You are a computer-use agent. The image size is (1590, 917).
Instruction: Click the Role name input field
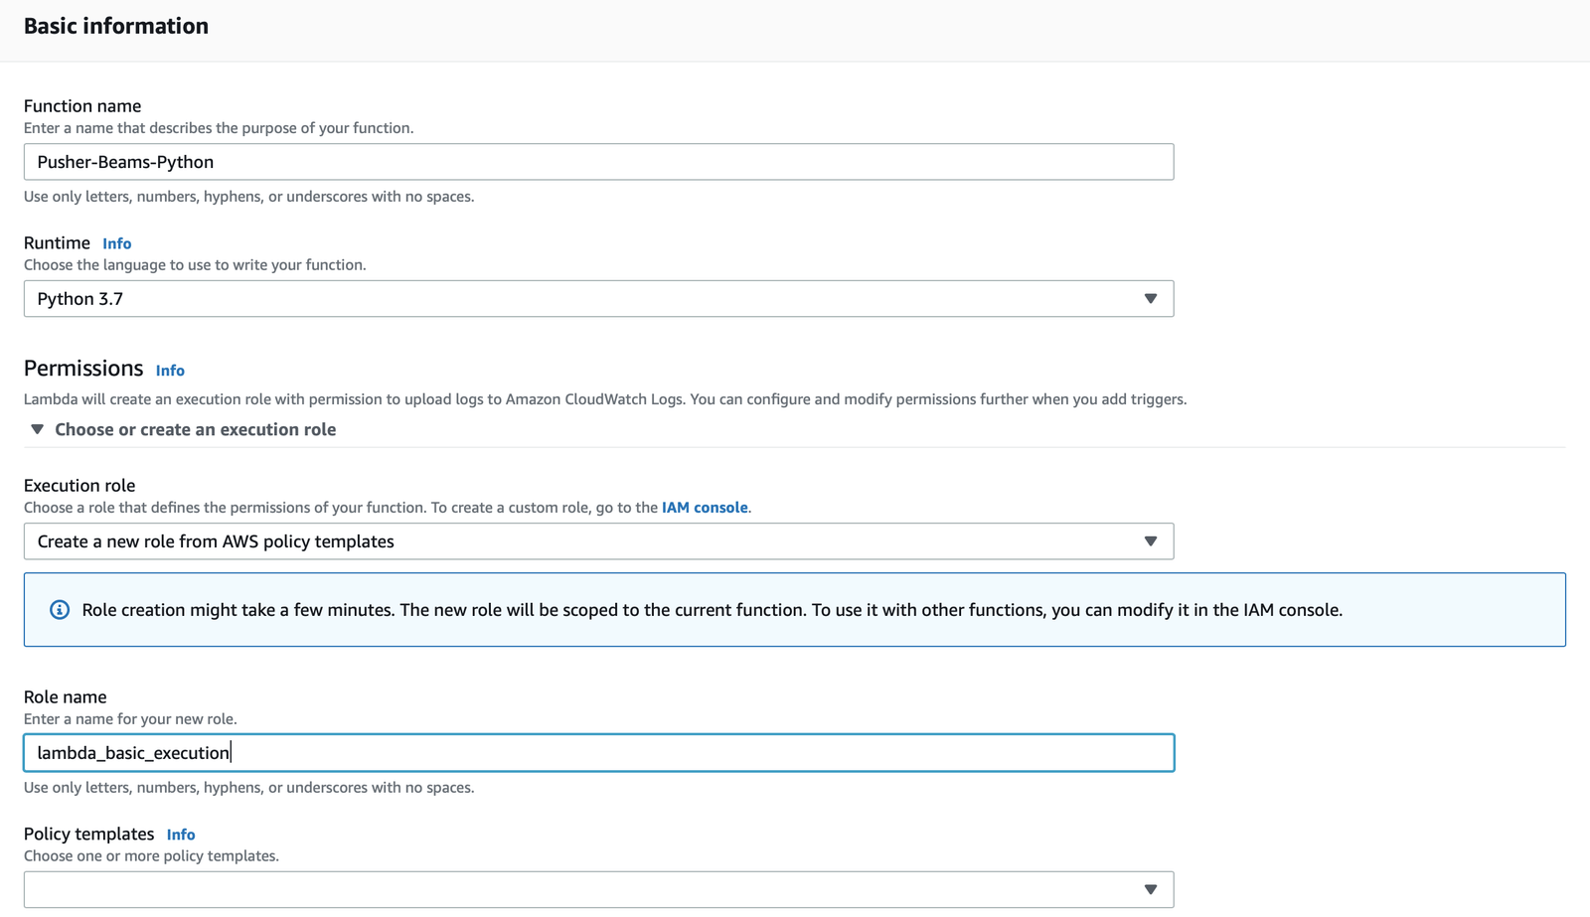pos(598,753)
